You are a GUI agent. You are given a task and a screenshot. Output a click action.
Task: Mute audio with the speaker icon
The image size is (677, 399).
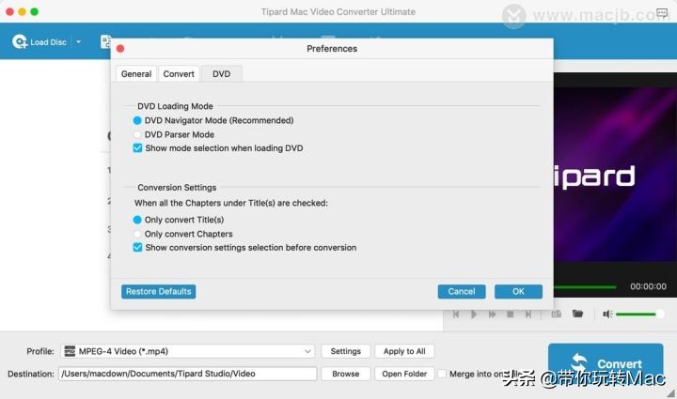point(607,315)
